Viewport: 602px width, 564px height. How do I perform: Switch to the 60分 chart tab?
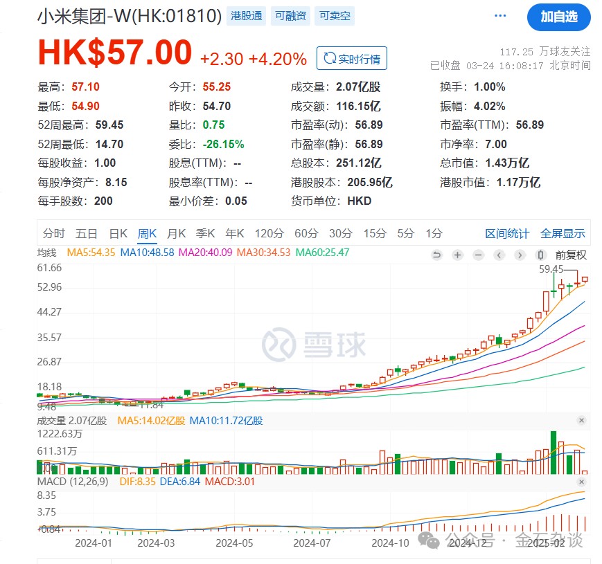[306, 233]
